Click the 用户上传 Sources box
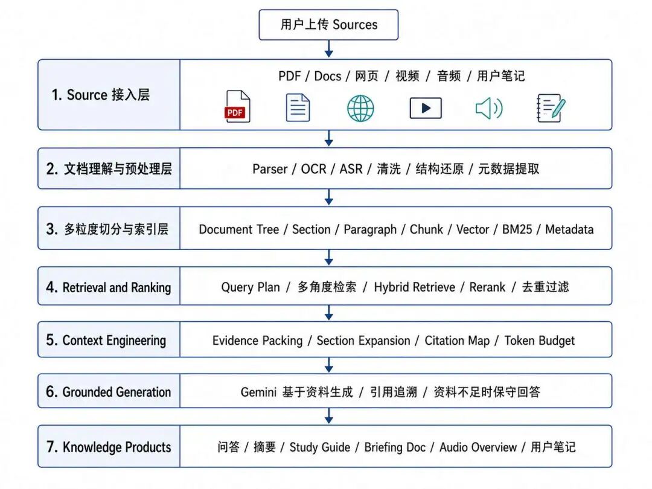This screenshot has width=652, height=489. click(x=328, y=25)
